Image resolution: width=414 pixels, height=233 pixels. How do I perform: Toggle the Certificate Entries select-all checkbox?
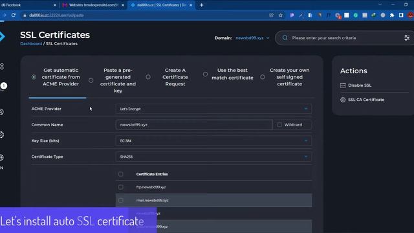coord(121,174)
